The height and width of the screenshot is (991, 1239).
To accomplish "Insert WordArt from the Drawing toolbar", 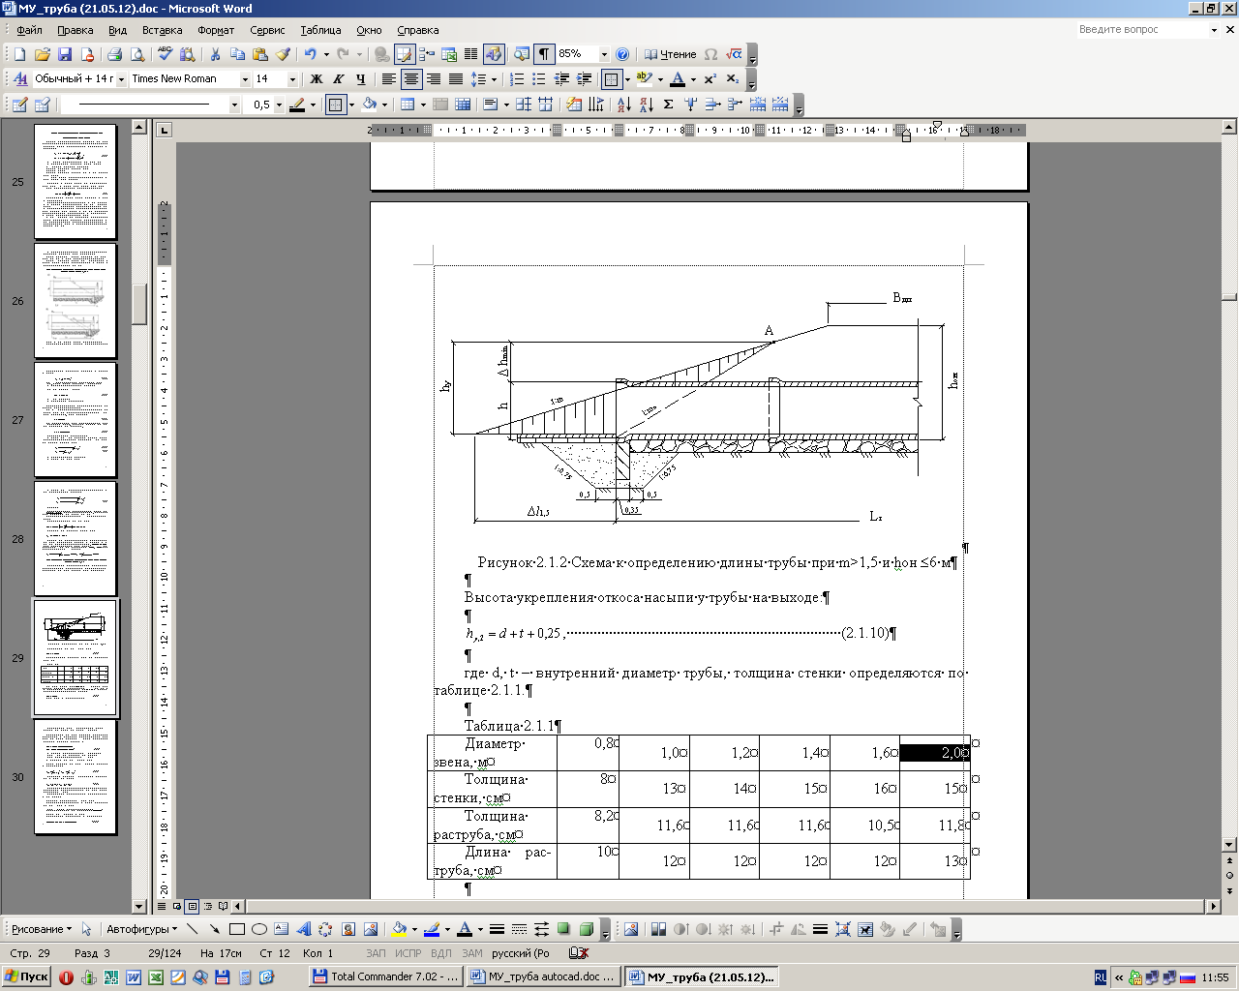I will pyautogui.click(x=303, y=929).
